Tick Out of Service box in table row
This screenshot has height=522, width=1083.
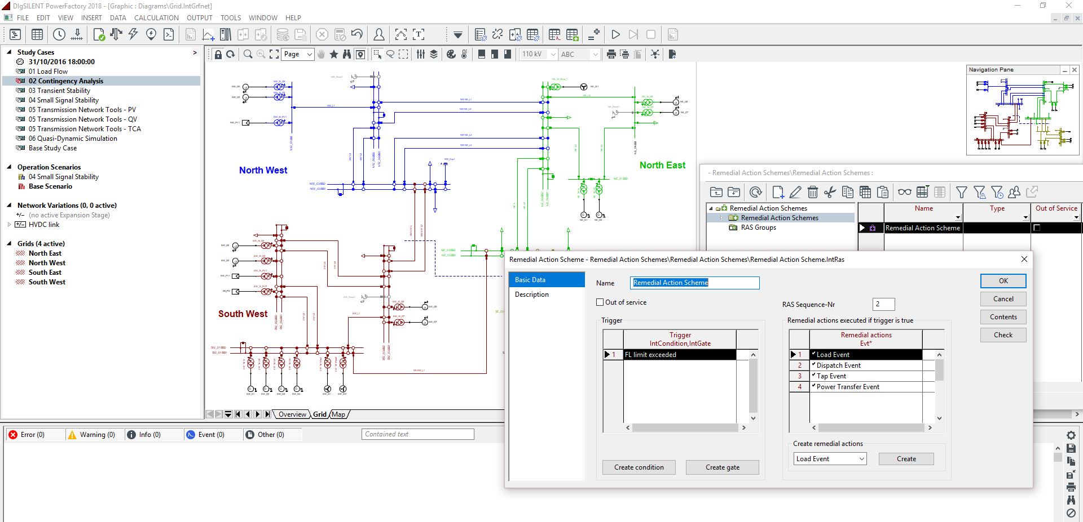coord(1036,228)
